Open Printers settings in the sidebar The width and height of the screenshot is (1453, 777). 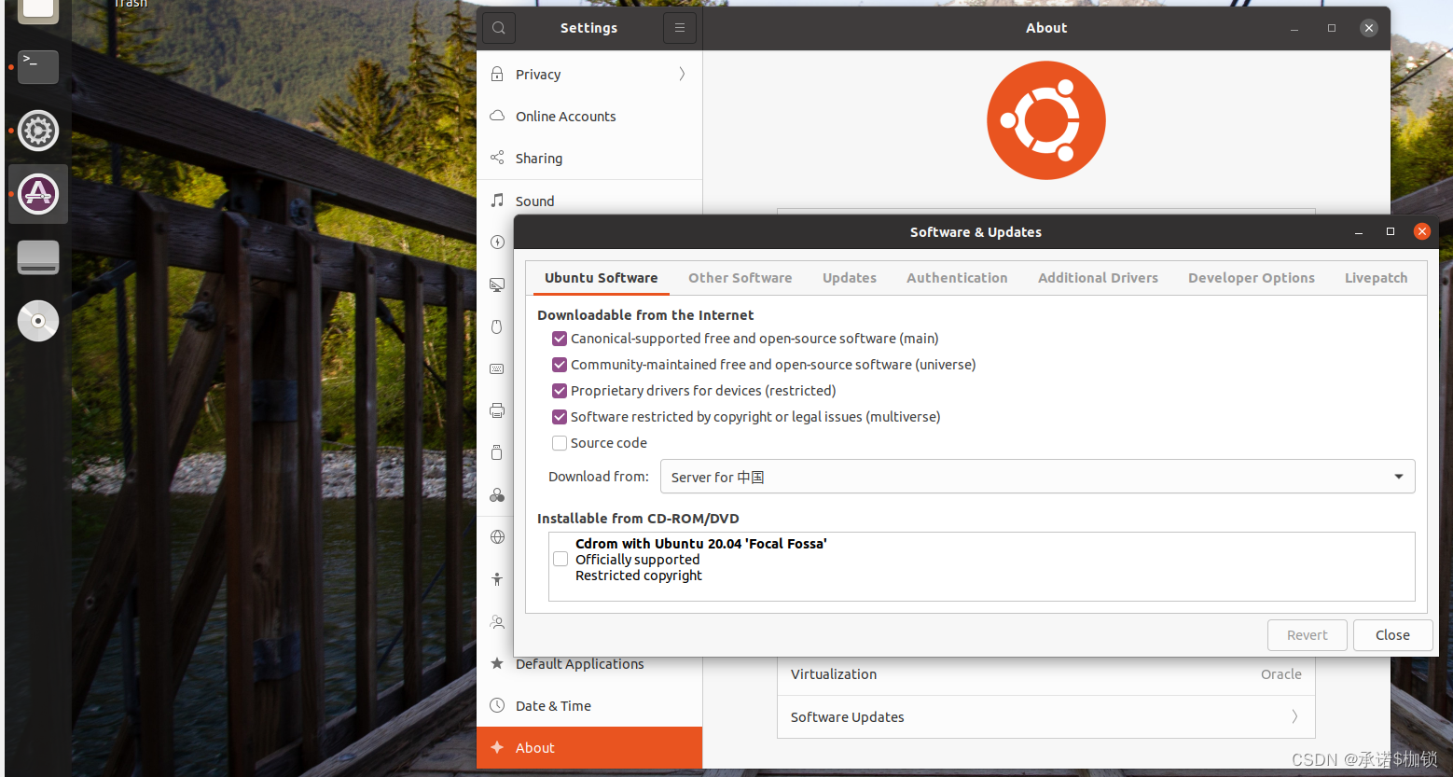tap(496, 410)
